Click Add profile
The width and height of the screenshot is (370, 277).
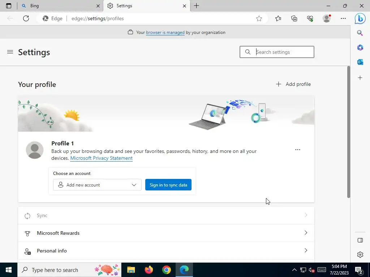(293, 84)
